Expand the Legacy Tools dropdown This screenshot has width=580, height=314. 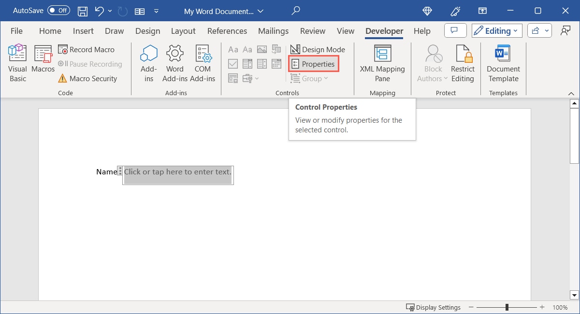tap(257, 78)
